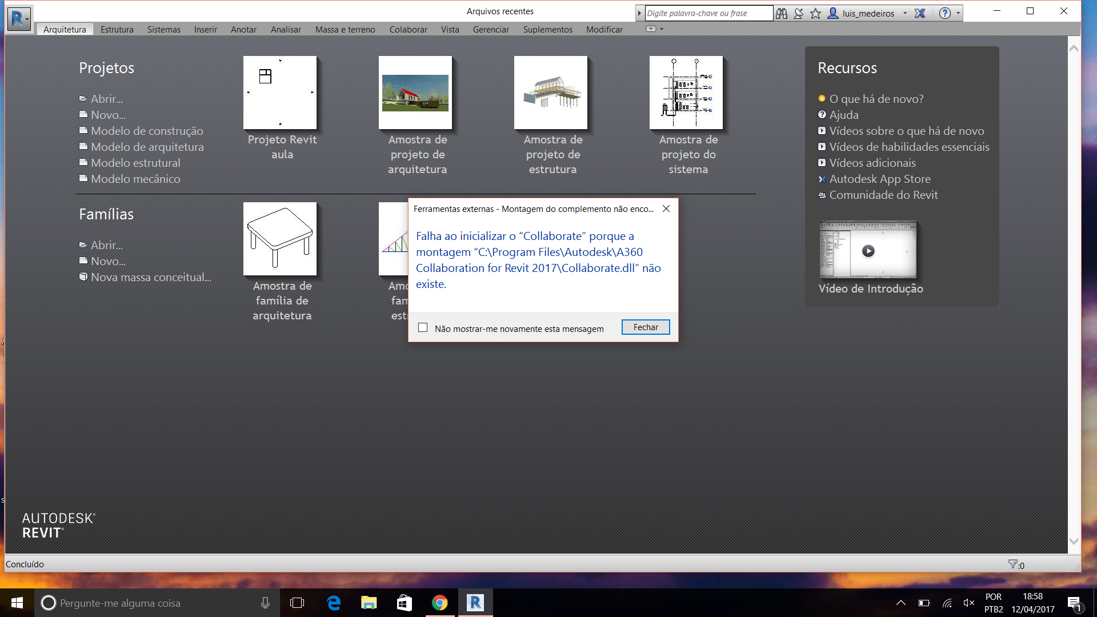Check 'Não mostrar-me novamente esta mensagem'
The height and width of the screenshot is (617, 1097).
pyautogui.click(x=423, y=327)
